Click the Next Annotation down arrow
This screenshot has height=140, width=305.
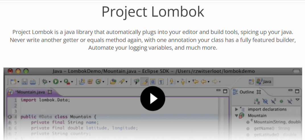(x=172, y=82)
